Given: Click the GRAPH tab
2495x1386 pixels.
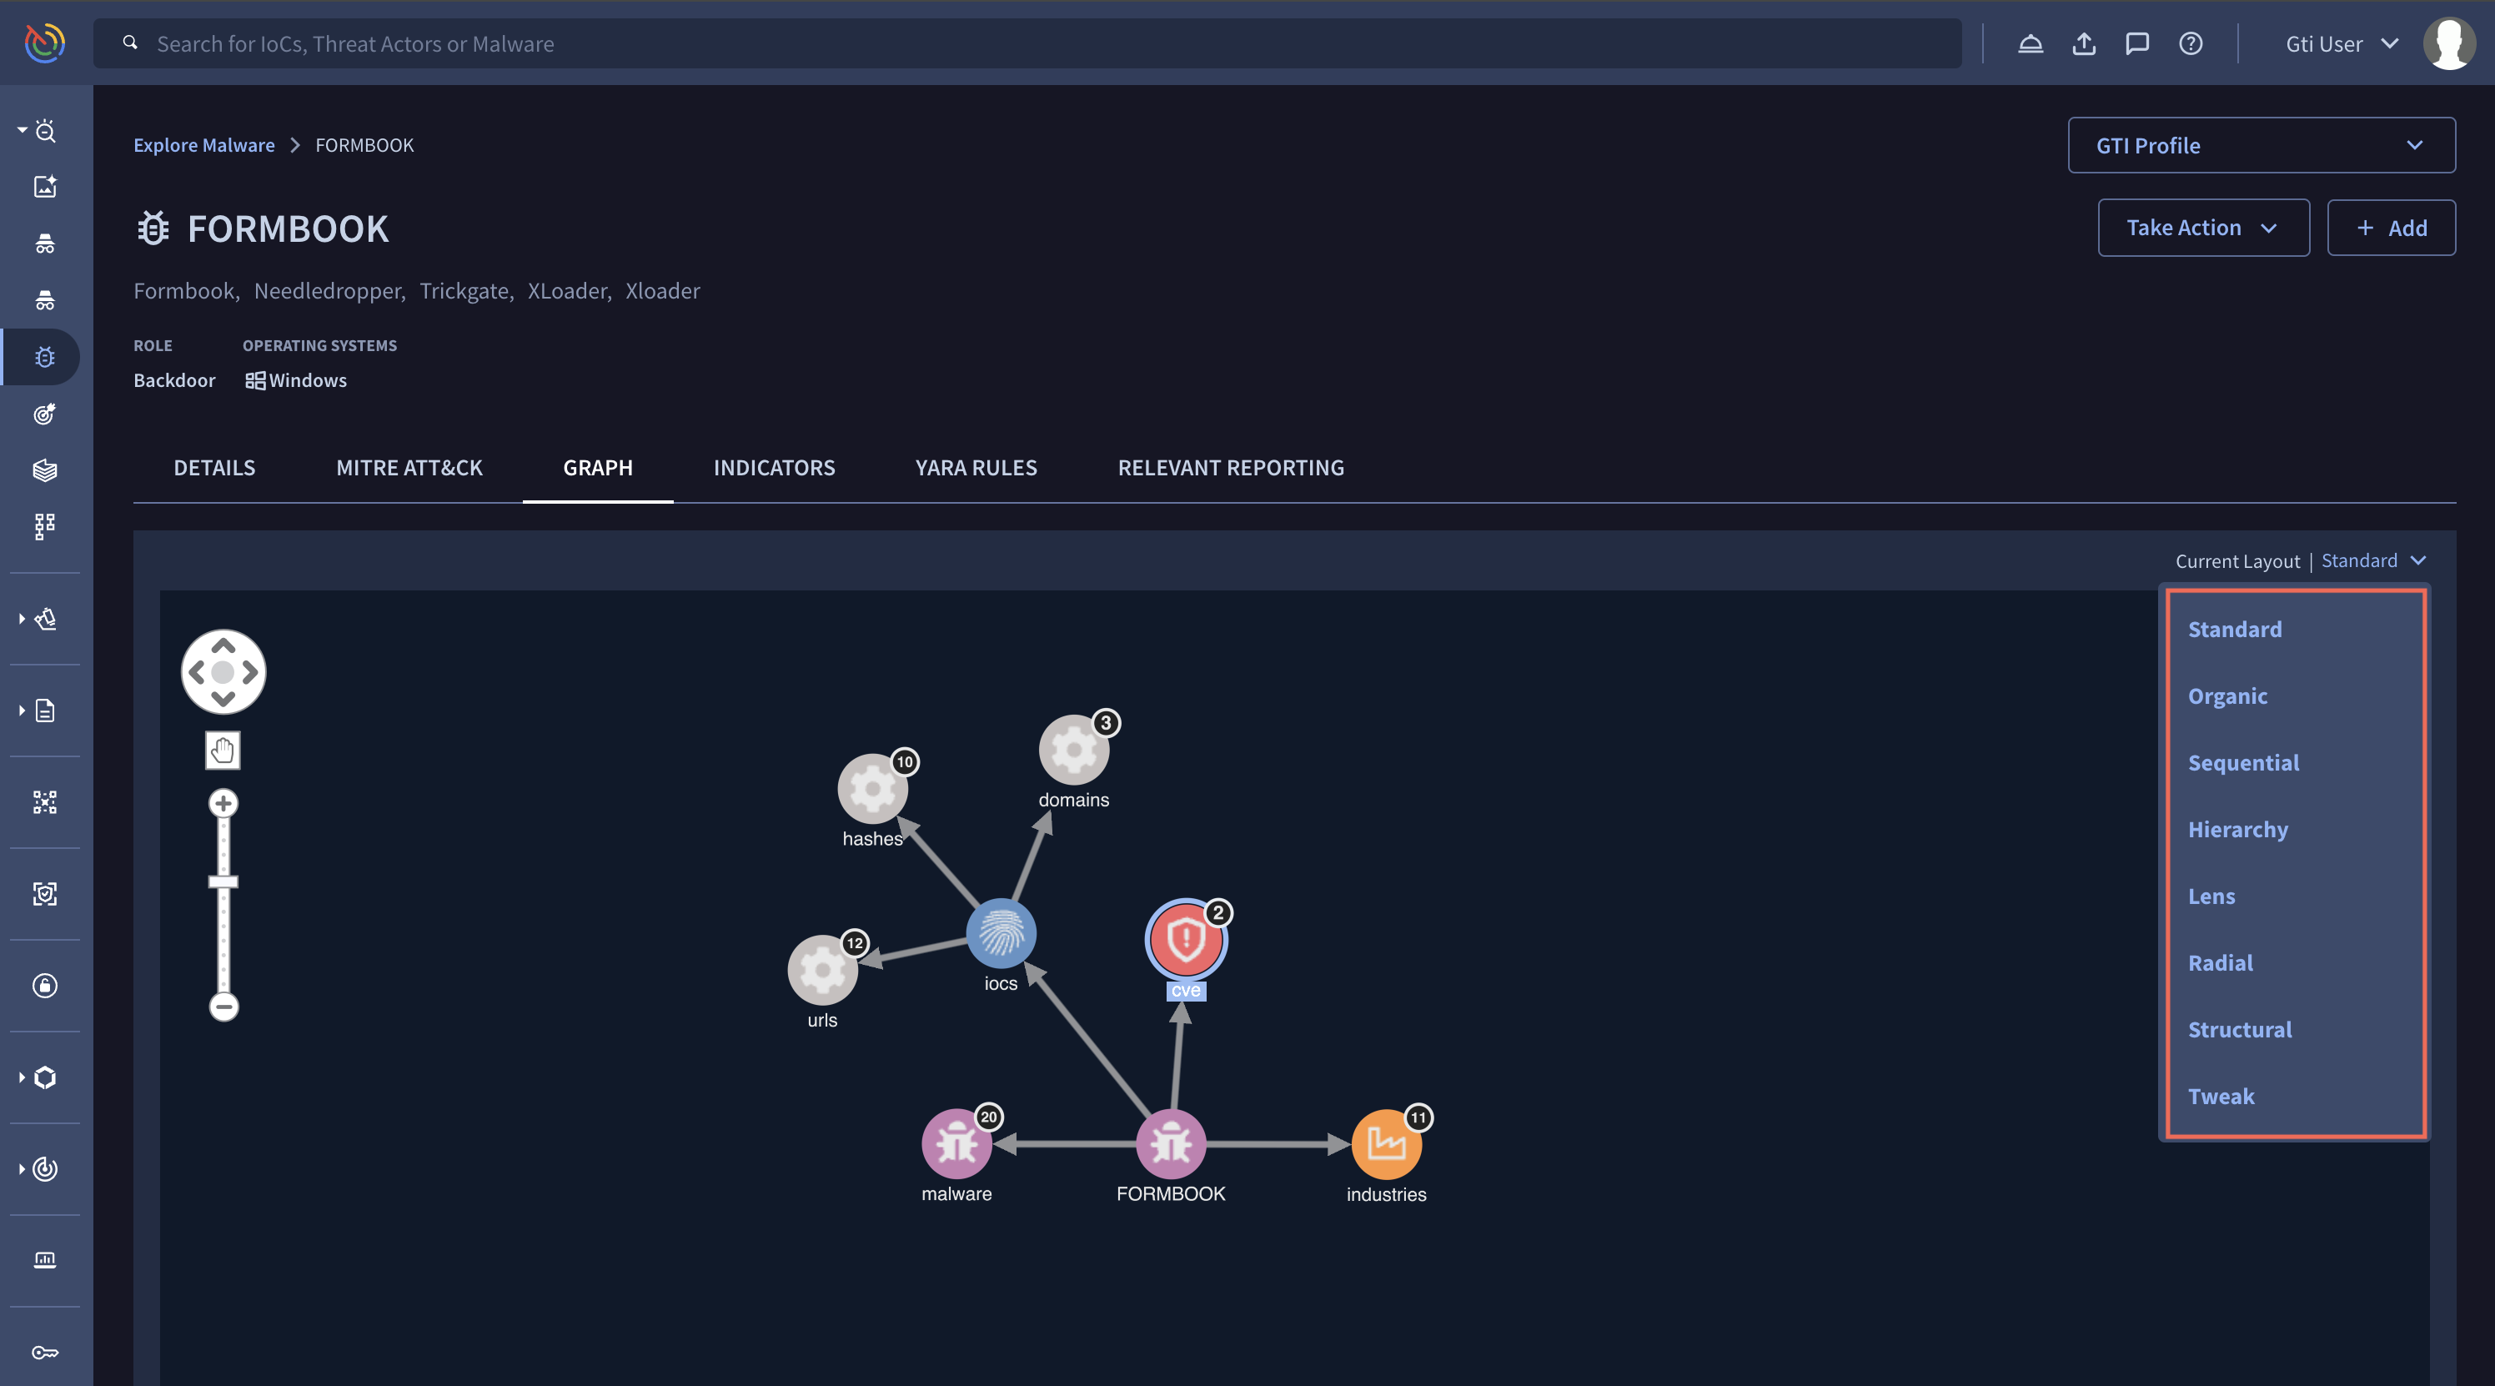Looking at the screenshot, I should tap(598, 468).
